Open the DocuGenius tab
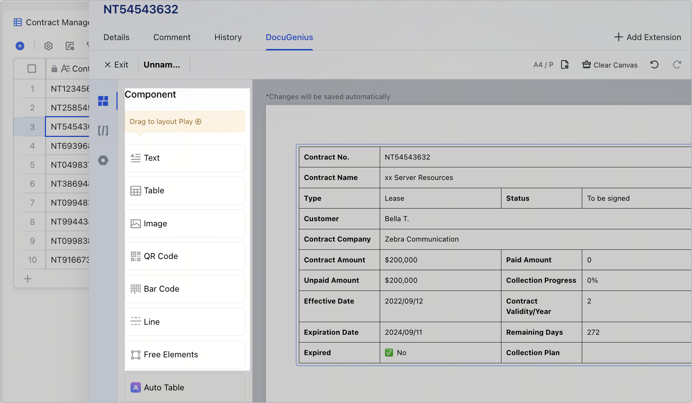 (289, 37)
